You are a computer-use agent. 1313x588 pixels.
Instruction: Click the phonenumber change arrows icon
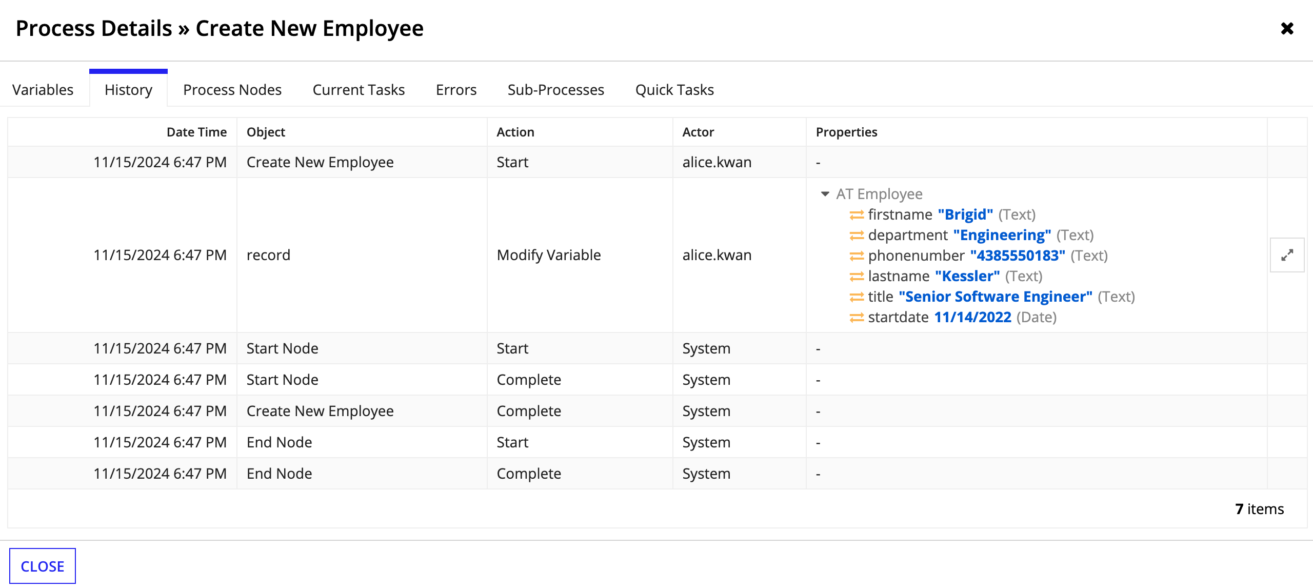click(x=857, y=256)
